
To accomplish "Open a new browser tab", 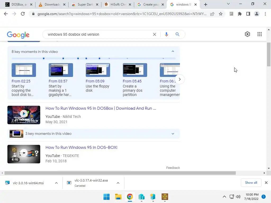I will pyautogui.click(x=205, y=4).
